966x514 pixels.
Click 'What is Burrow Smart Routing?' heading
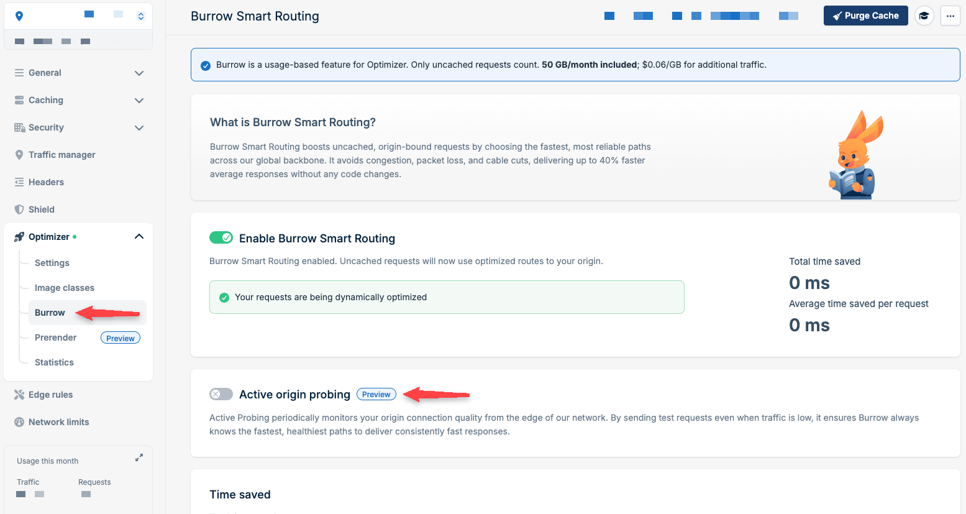[293, 122]
